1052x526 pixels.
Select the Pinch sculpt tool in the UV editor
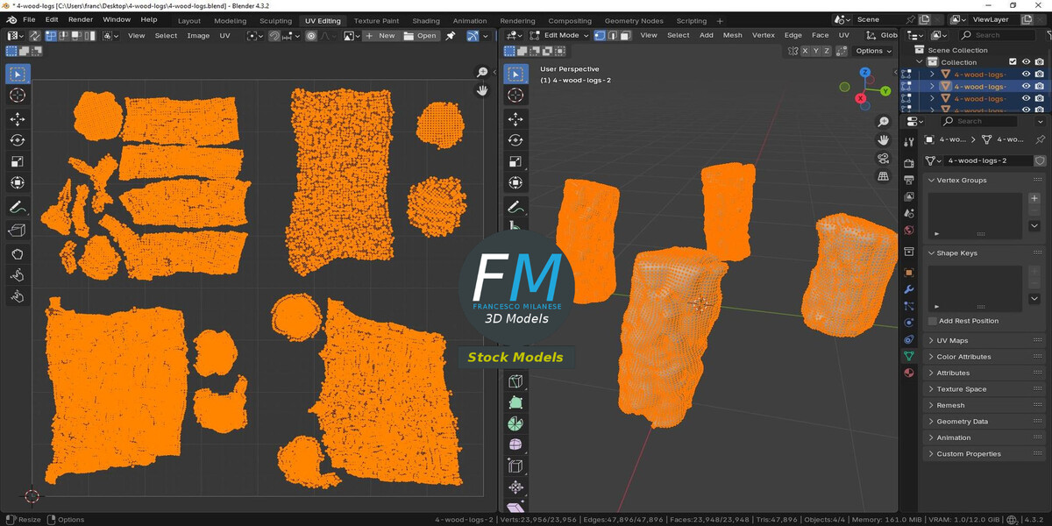[x=18, y=296]
